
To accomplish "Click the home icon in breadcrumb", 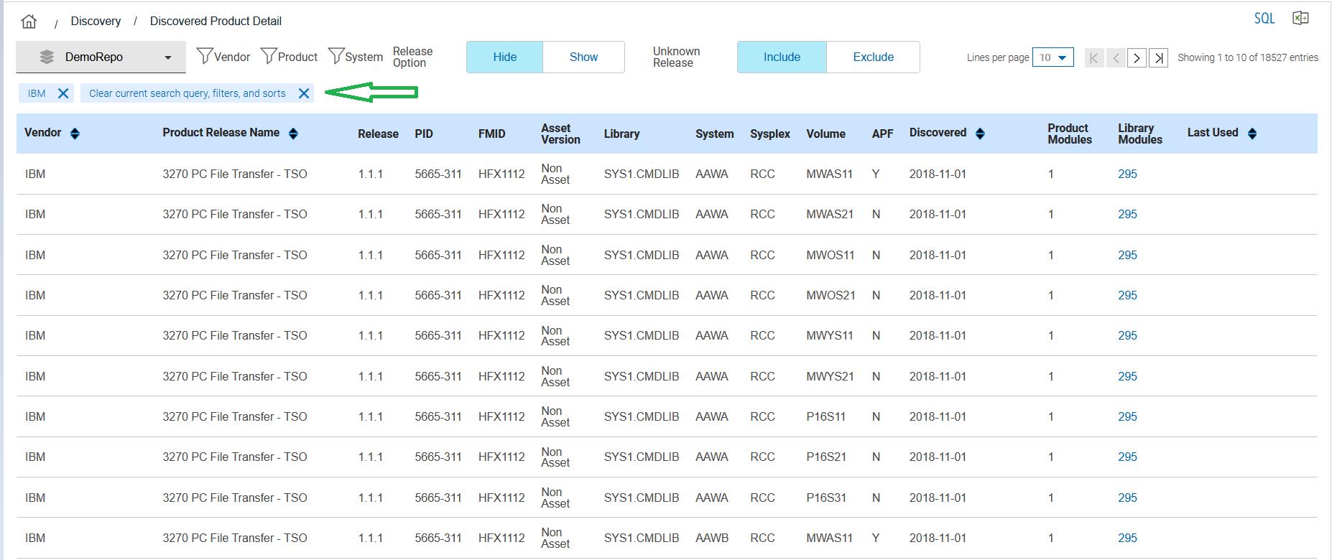I will [29, 22].
